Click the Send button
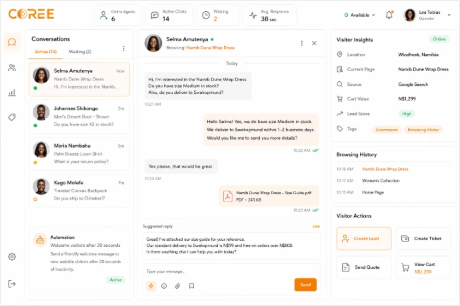This screenshot has height=306, width=460. 305,285
